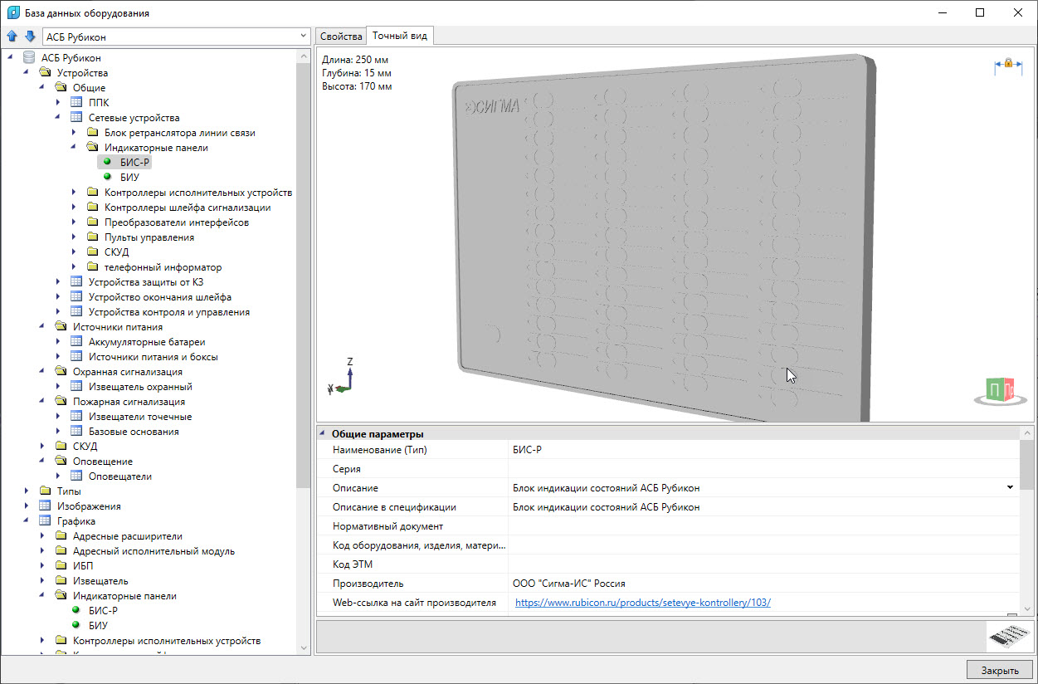Click the blue up arrow navigation icon
This screenshot has width=1038, height=684.
pos(12,37)
